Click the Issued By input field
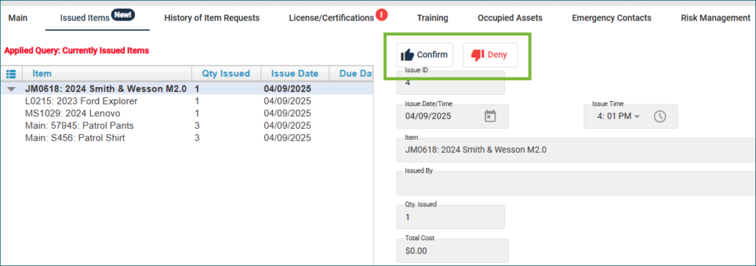 [x=576, y=183]
